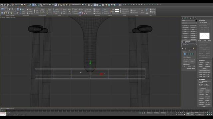The width and height of the screenshot is (213, 119).
Task: Open the Display command panel tab
Action: (x=193, y=18)
